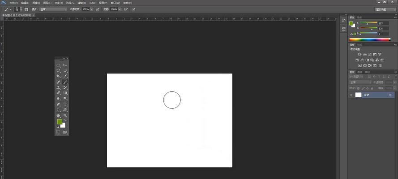
Task: Hide the Background layer with the eye icon
Action: pos(351,95)
